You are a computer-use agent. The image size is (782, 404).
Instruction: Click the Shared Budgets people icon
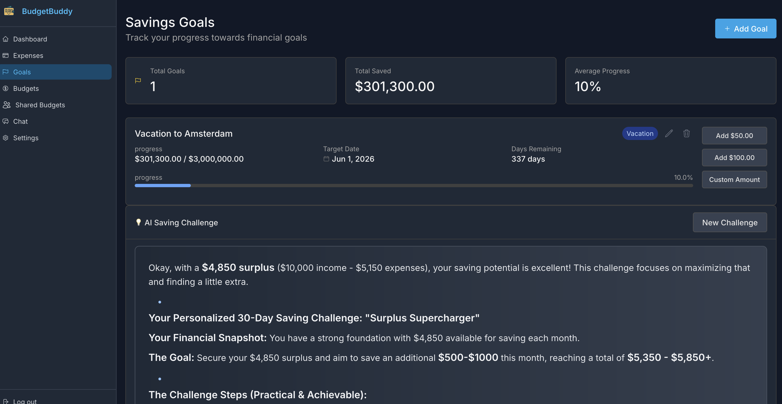coord(7,105)
